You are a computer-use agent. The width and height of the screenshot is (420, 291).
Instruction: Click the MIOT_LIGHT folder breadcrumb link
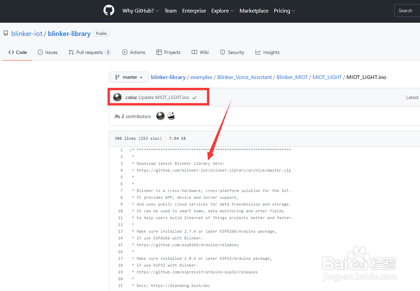(327, 77)
